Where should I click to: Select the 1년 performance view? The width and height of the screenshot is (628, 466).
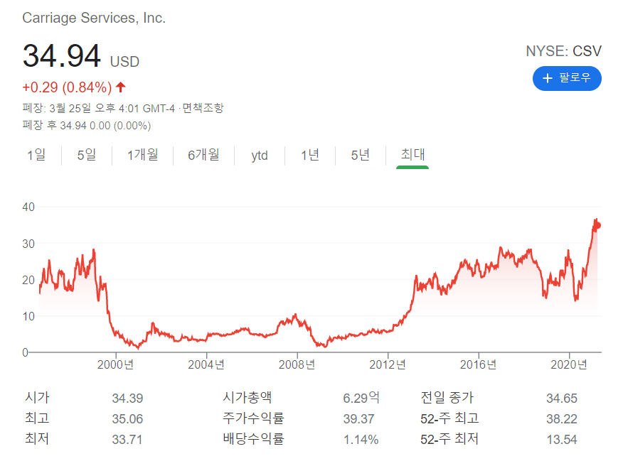coord(310,155)
